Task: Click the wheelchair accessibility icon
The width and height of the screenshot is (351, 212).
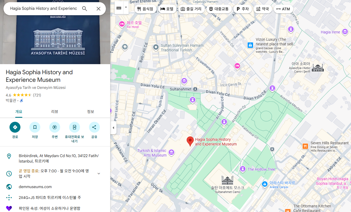Action: coord(21,101)
